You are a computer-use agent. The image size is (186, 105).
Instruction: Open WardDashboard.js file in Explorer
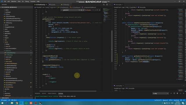click(x=11, y=66)
